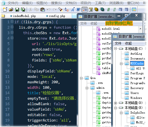
Task: Click the directory extension grid toolbar icon
Action: (x=134, y=10)
